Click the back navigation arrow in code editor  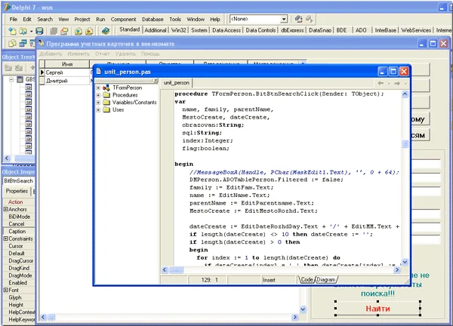[x=380, y=82]
